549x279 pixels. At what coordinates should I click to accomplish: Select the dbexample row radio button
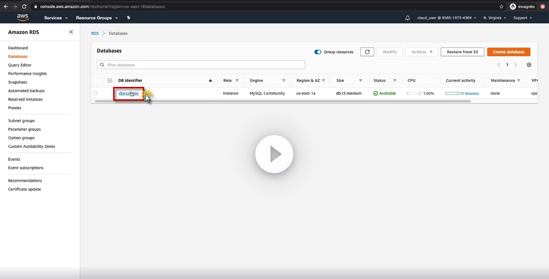[95, 93]
